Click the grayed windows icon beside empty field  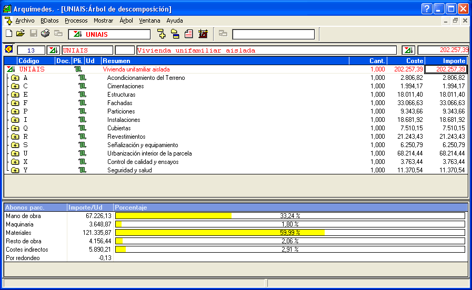[223, 34]
